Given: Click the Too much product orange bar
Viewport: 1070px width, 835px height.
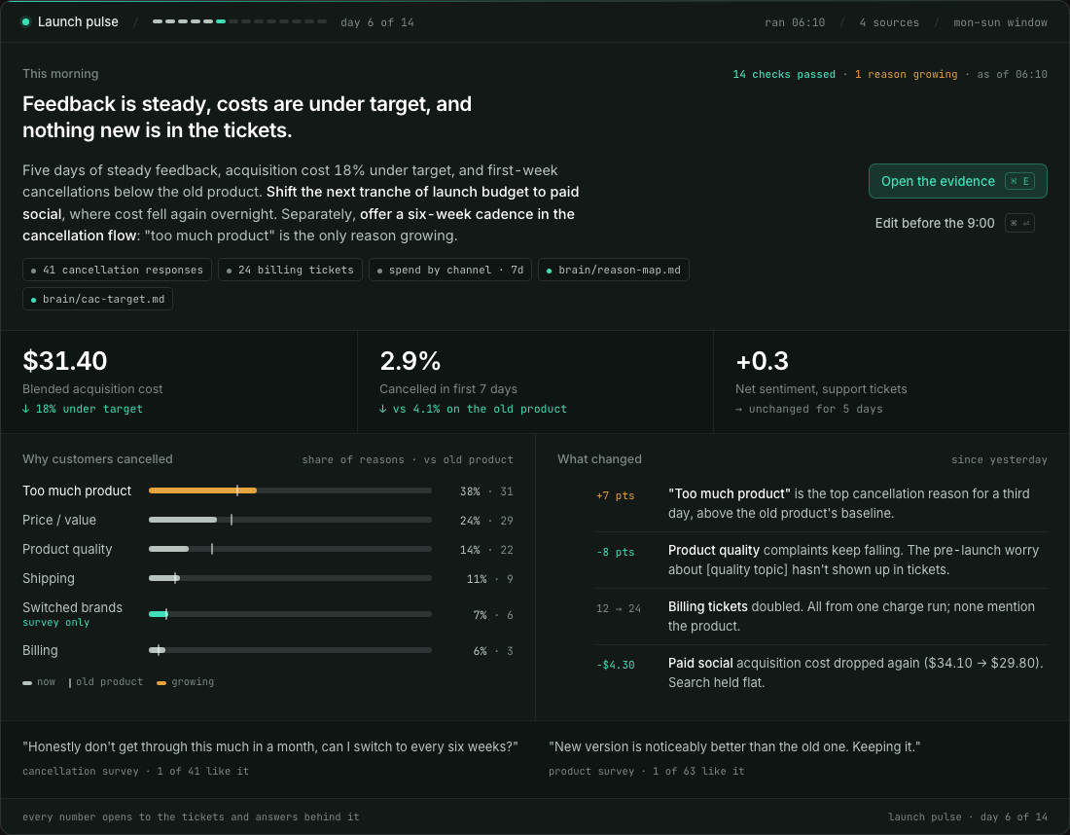Looking at the screenshot, I should (x=202, y=490).
